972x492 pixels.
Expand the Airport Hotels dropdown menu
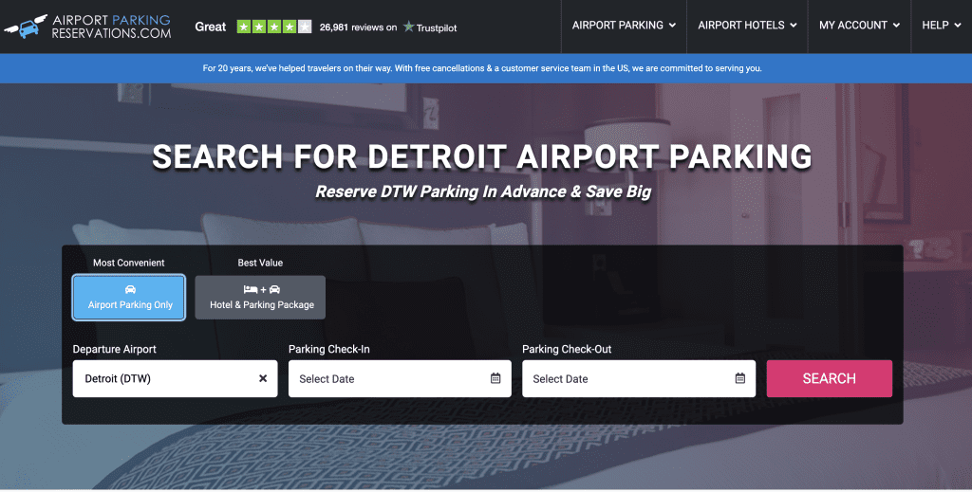click(747, 26)
